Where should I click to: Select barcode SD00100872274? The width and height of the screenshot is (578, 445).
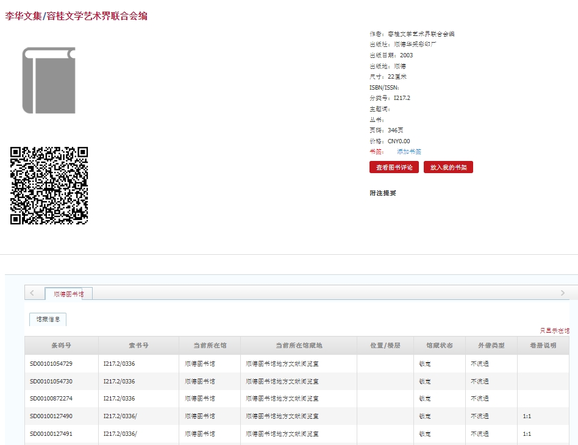(51, 399)
